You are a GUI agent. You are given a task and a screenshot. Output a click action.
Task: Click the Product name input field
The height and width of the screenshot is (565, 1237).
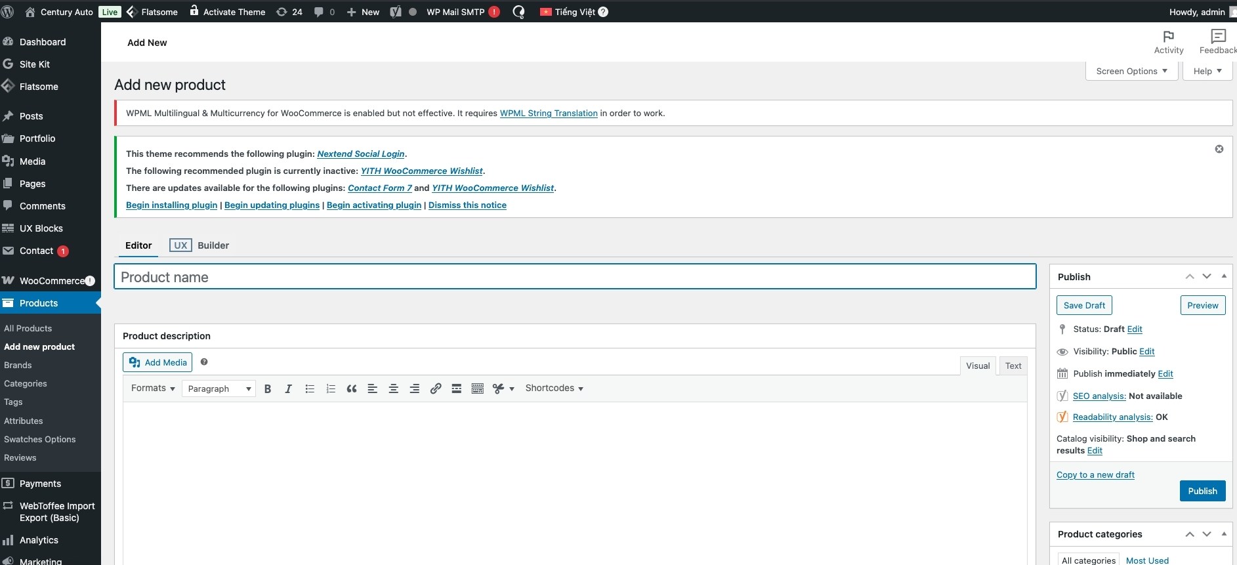click(x=575, y=277)
